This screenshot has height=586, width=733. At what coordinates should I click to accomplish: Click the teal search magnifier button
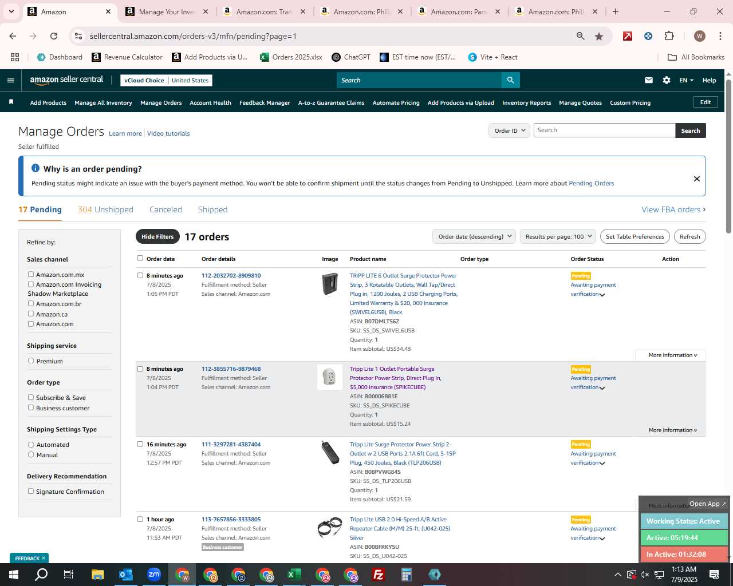[510, 80]
